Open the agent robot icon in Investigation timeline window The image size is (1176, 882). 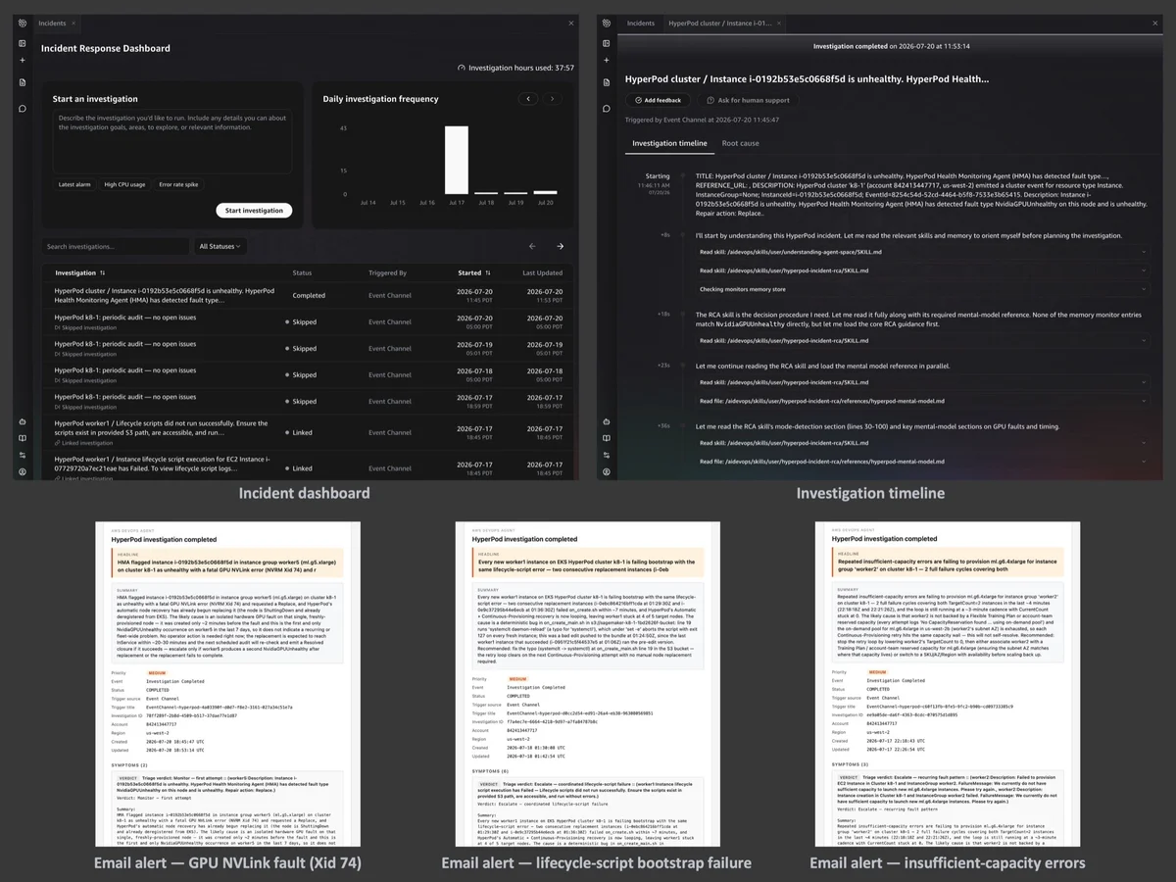point(607,421)
